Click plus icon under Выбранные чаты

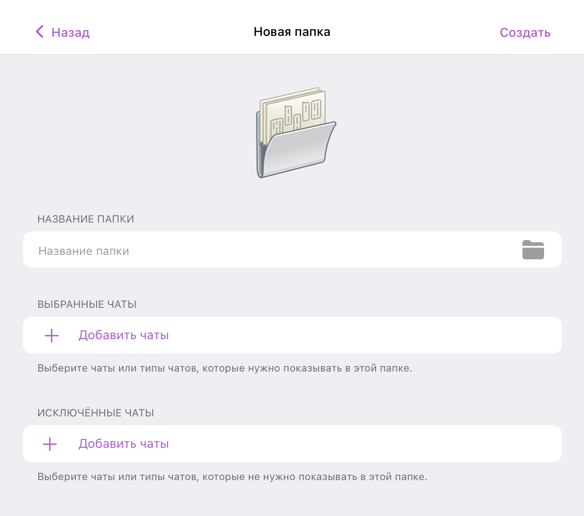click(x=52, y=335)
